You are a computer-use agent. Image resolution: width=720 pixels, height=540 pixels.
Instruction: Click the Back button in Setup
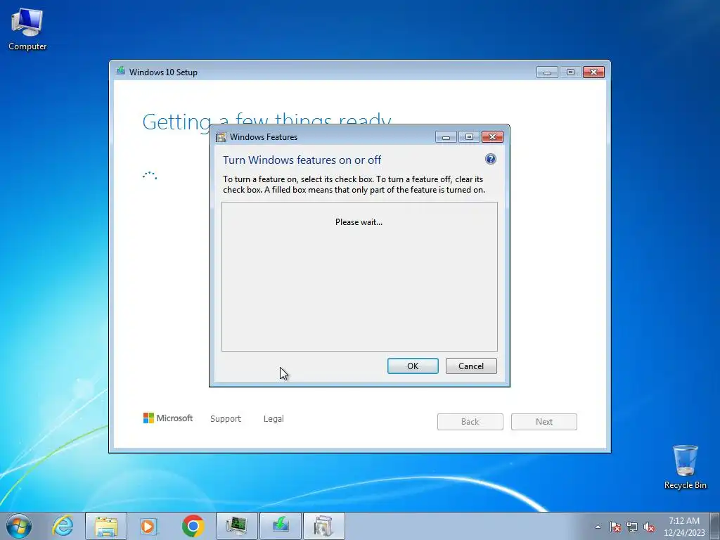pos(470,422)
